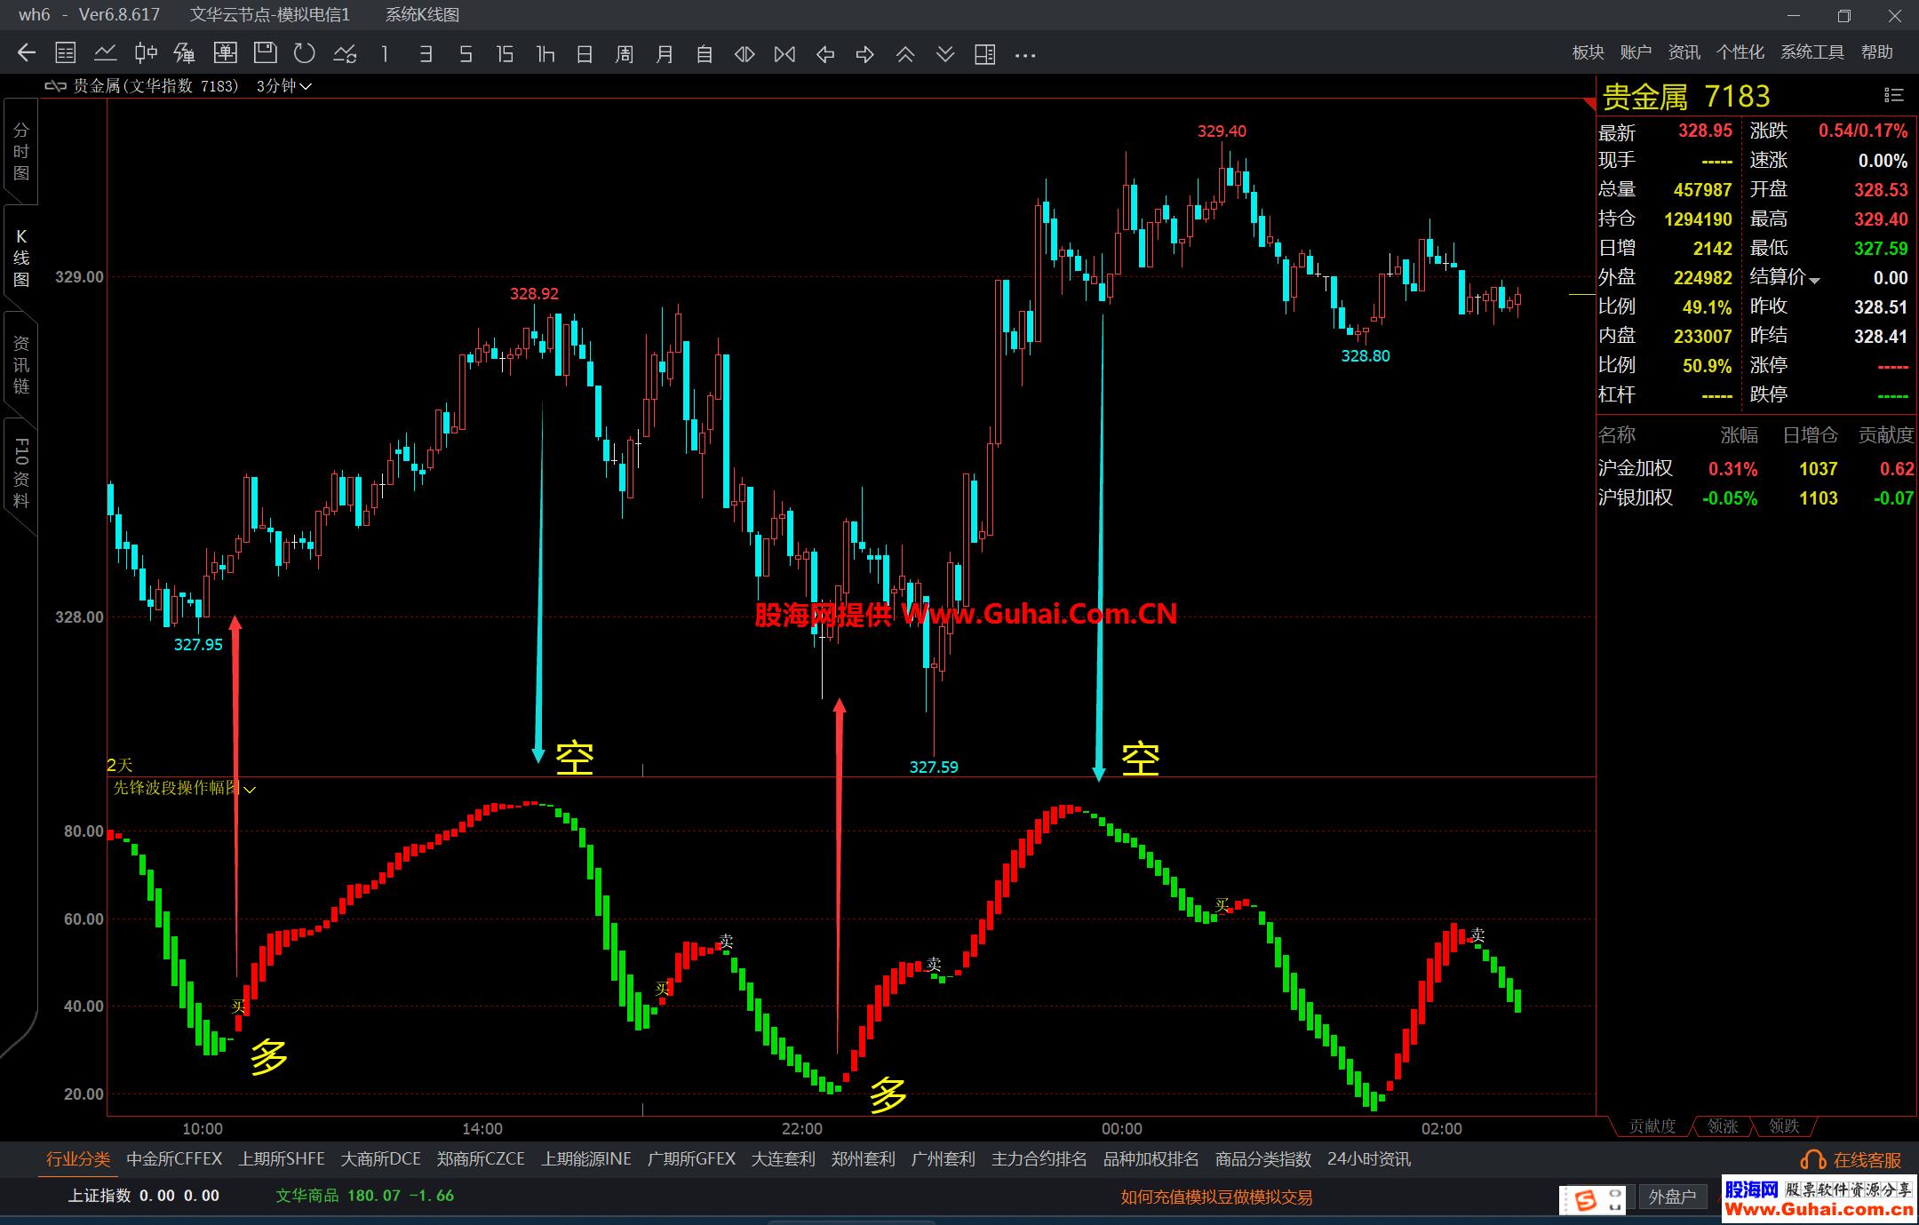The width and height of the screenshot is (1919, 1225).
Task: Click the 外盘户 button
Action: (x=1672, y=1197)
